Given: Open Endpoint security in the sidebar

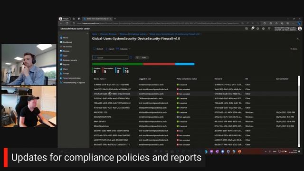Looking at the screenshot, I should tap(68, 60).
